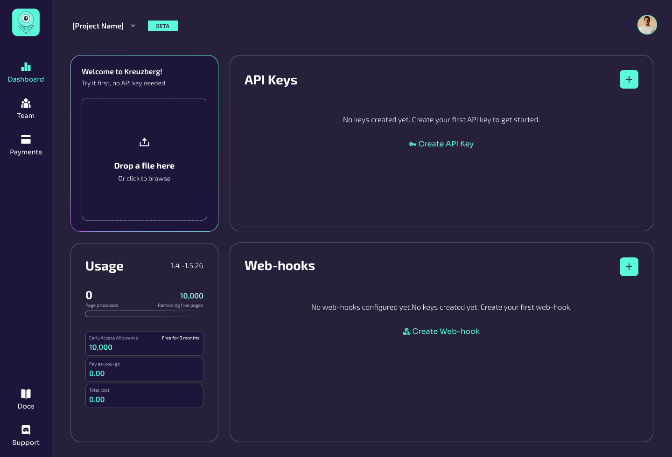This screenshot has width=672, height=457.
Task: Click the BETA badge
Action: click(x=163, y=26)
